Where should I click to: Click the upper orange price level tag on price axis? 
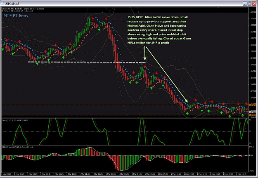point(252,105)
